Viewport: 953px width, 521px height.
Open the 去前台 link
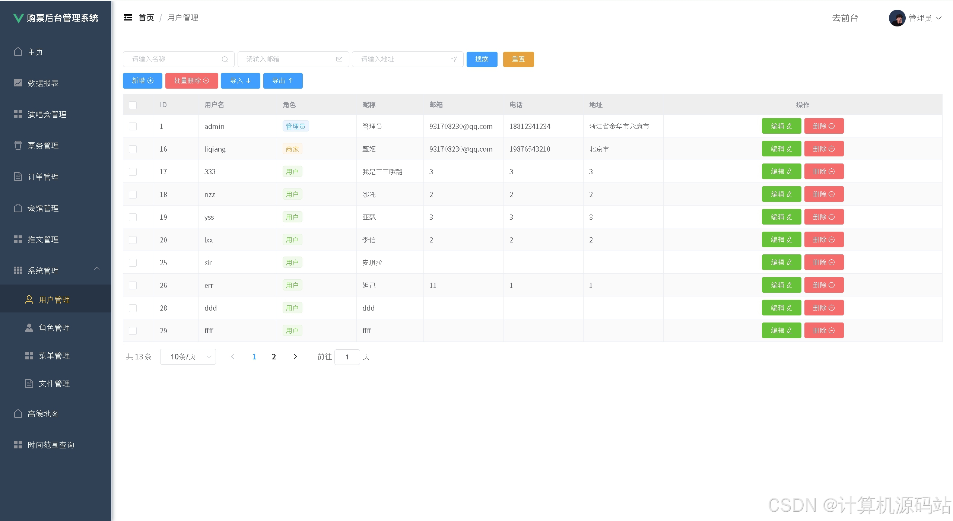tap(845, 18)
